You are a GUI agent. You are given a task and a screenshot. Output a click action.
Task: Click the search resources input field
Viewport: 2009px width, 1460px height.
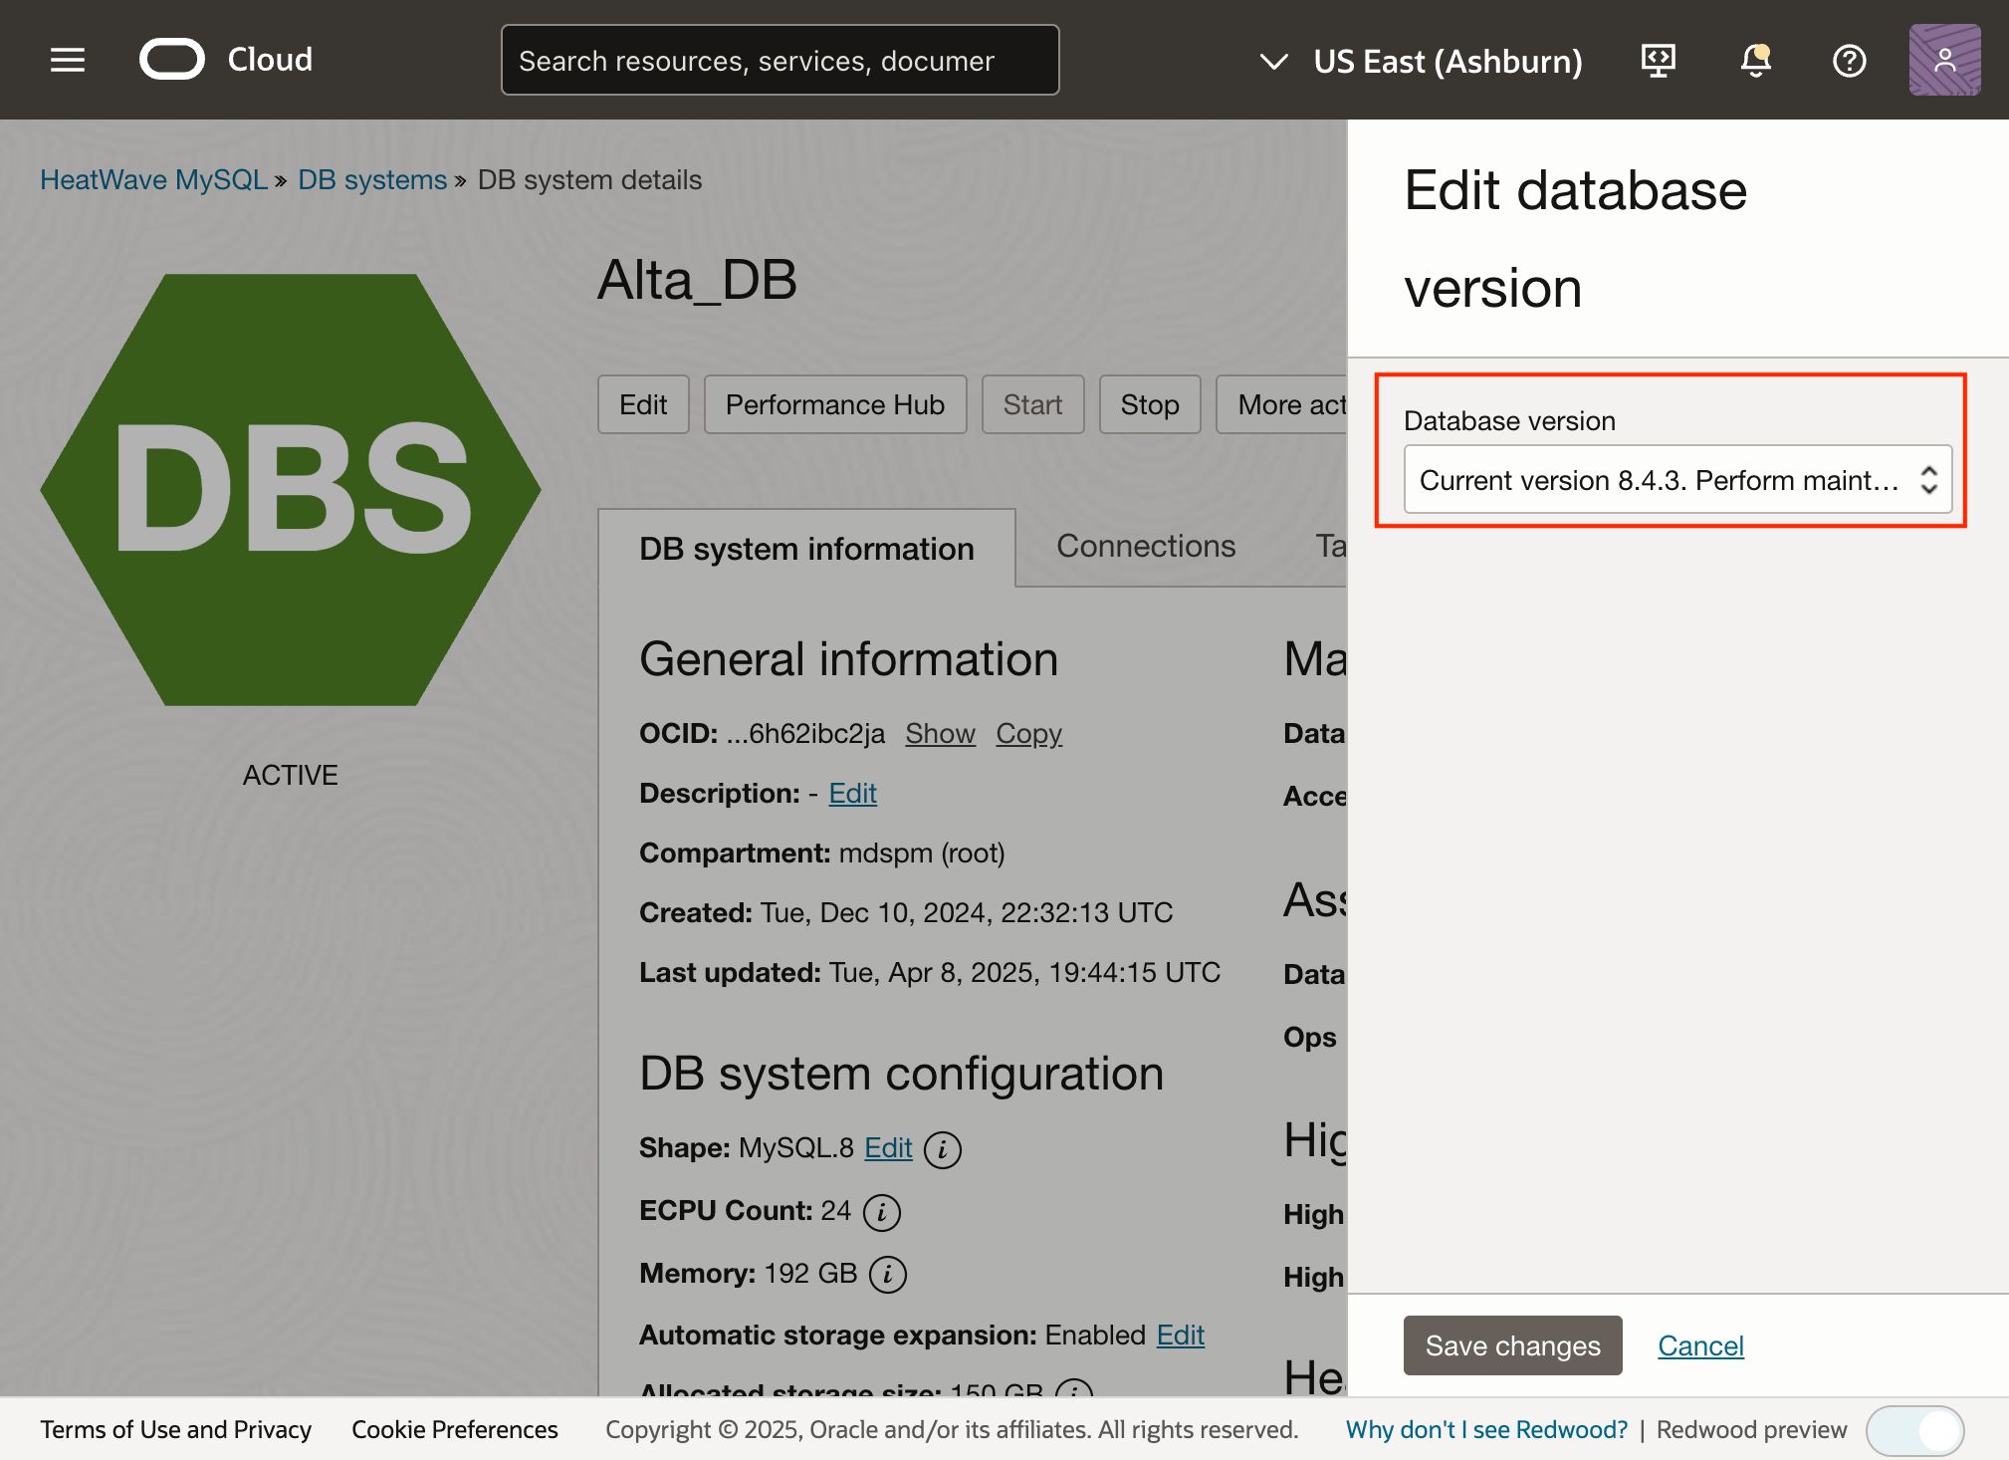tap(780, 61)
